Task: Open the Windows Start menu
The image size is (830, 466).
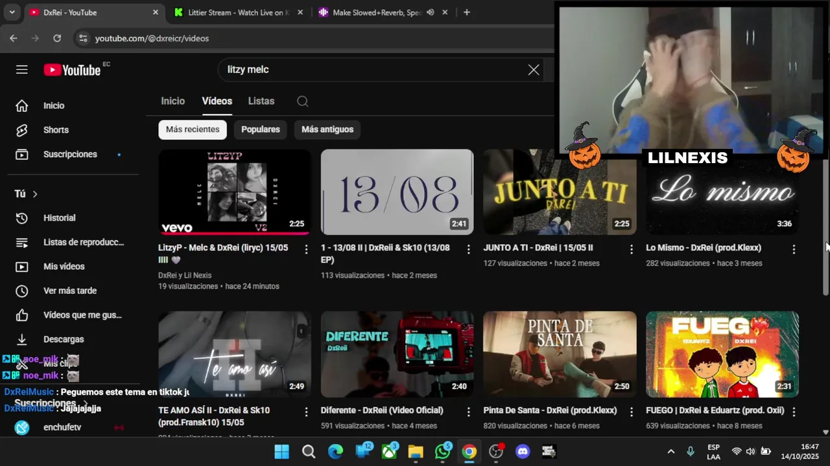Action: (281, 452)
